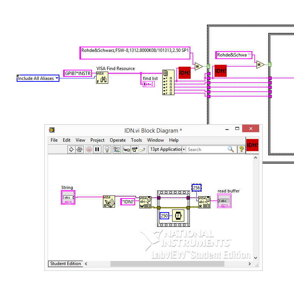
Task: Click the Abort Execution stop button
Action: (x=89, y=149)
